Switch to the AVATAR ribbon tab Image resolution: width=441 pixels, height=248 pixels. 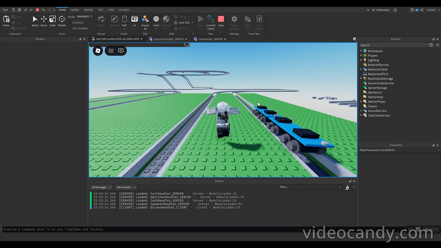pyautogui.click(x=88, y=10)
